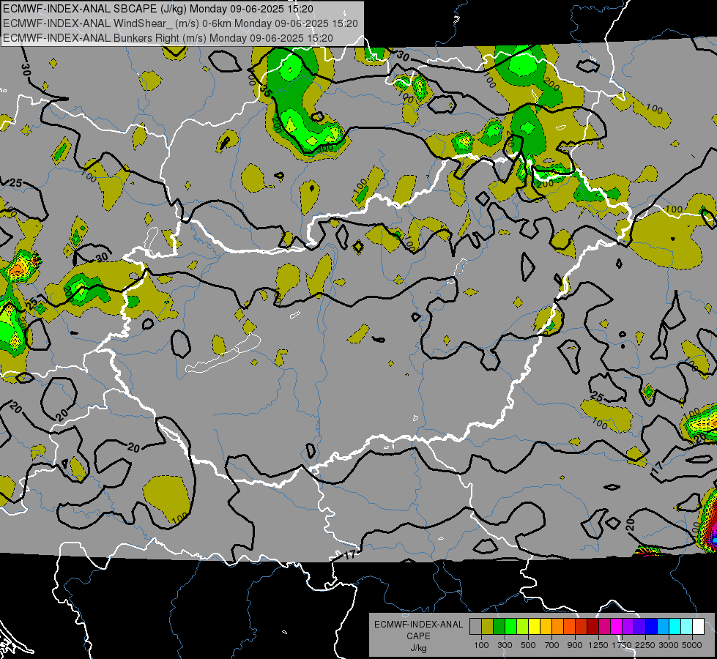Select the dark green legend swatch
Image resolution: width=717 pixels, height=659 pixels.
point(499,627)
